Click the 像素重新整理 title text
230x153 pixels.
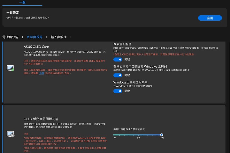[122, 44]
